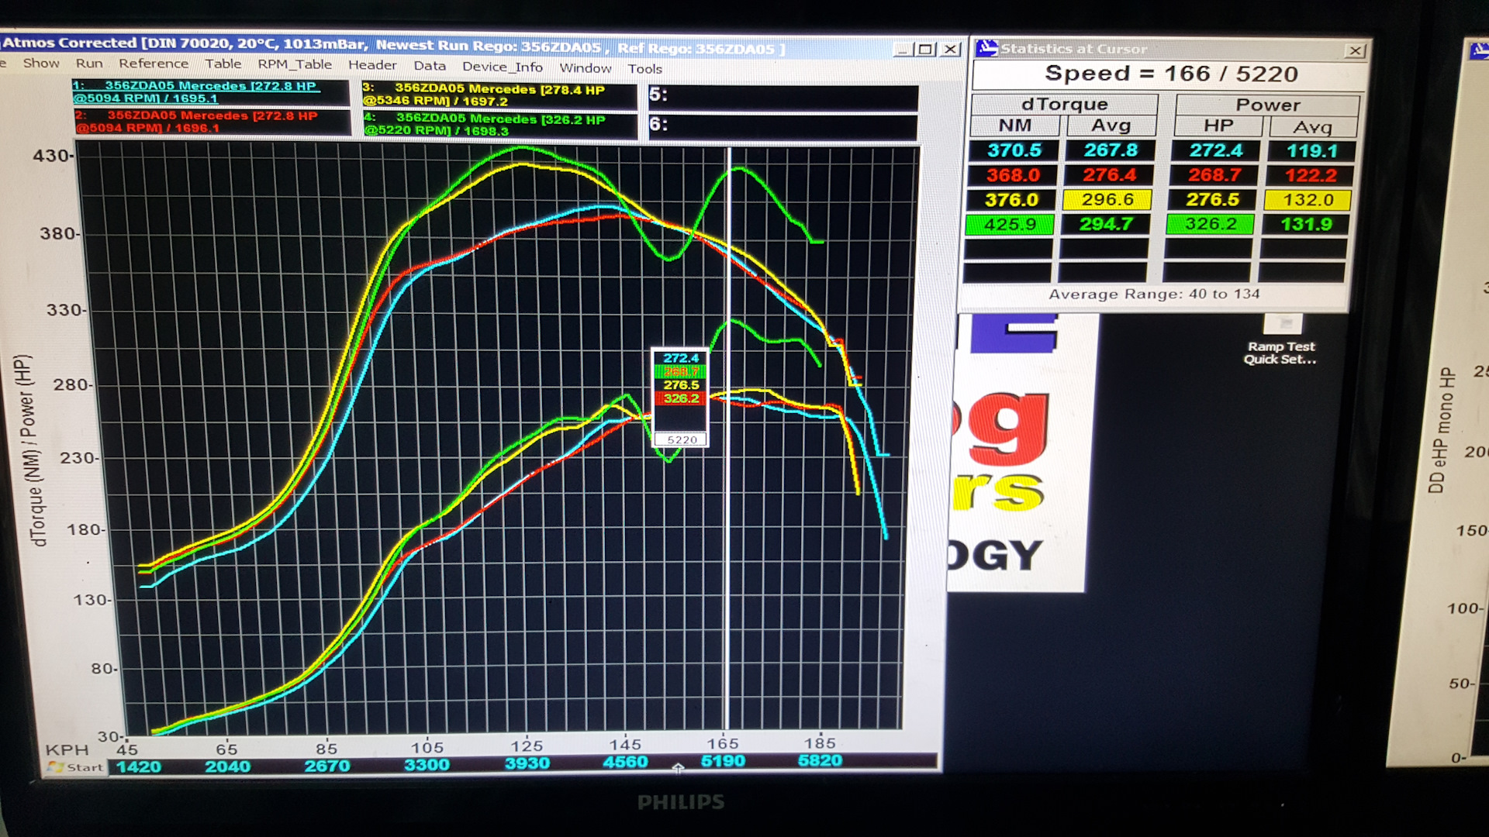Viewport: 1489px width, 837px height.
Task: Click the Windows Start button
Action: pyautogui.click(x=75, y=767)
